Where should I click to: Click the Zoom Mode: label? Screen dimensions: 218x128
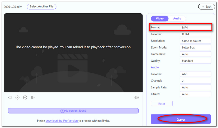click(x=159, y=47)
